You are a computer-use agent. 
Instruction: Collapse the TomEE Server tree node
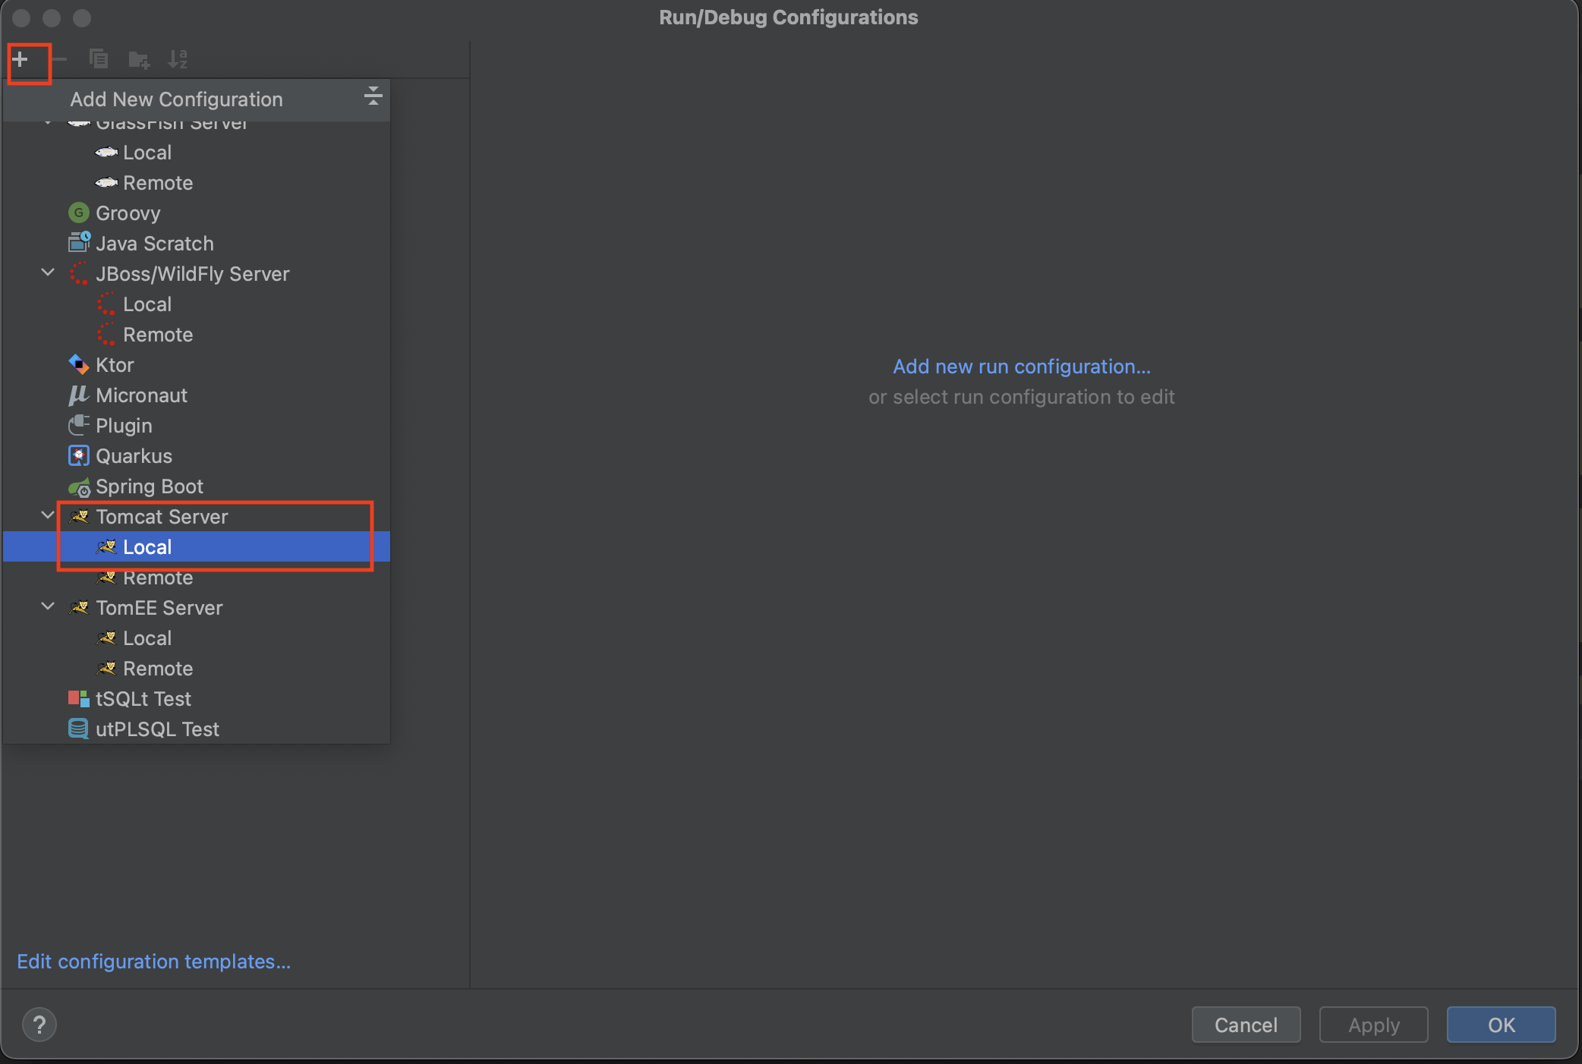pyautogui.click(x=48, y=607)
